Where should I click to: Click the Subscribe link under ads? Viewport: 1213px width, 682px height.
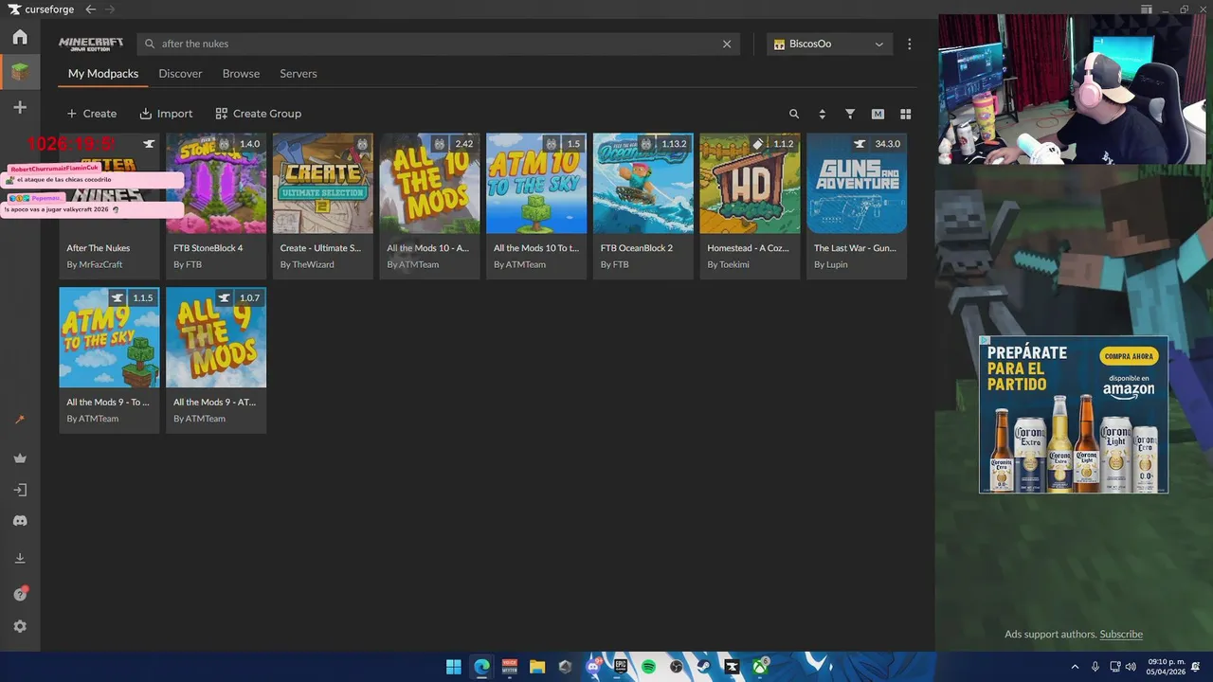1121,634
